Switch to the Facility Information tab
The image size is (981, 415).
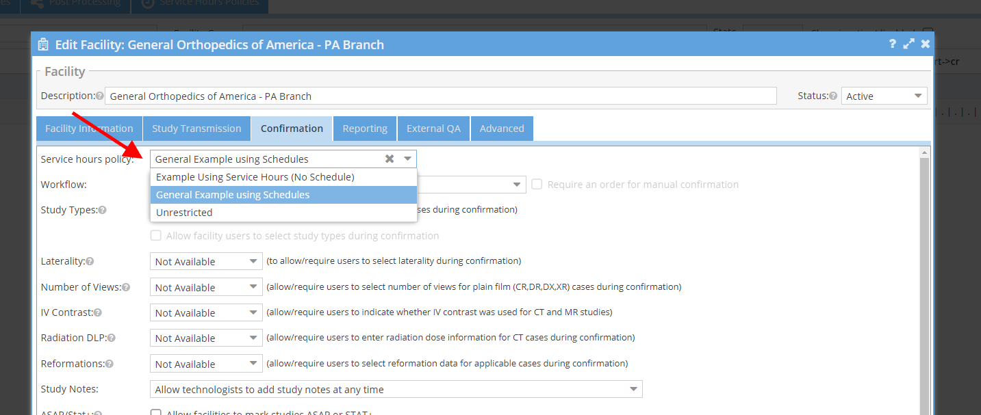[x=89, y=129]
